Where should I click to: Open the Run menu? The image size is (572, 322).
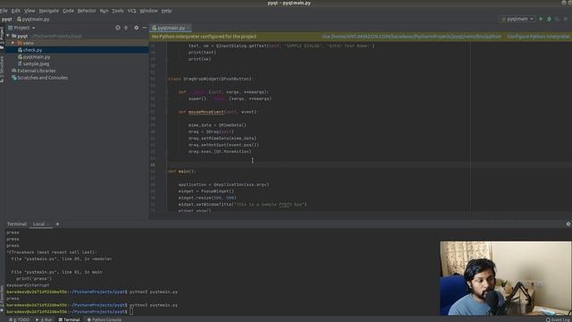104,11
